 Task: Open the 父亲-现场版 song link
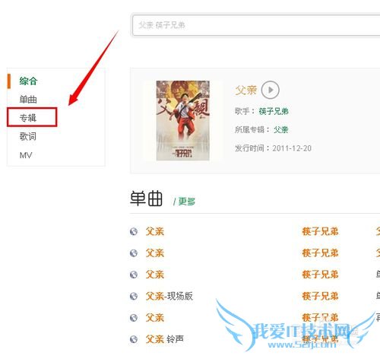point(169,296)
